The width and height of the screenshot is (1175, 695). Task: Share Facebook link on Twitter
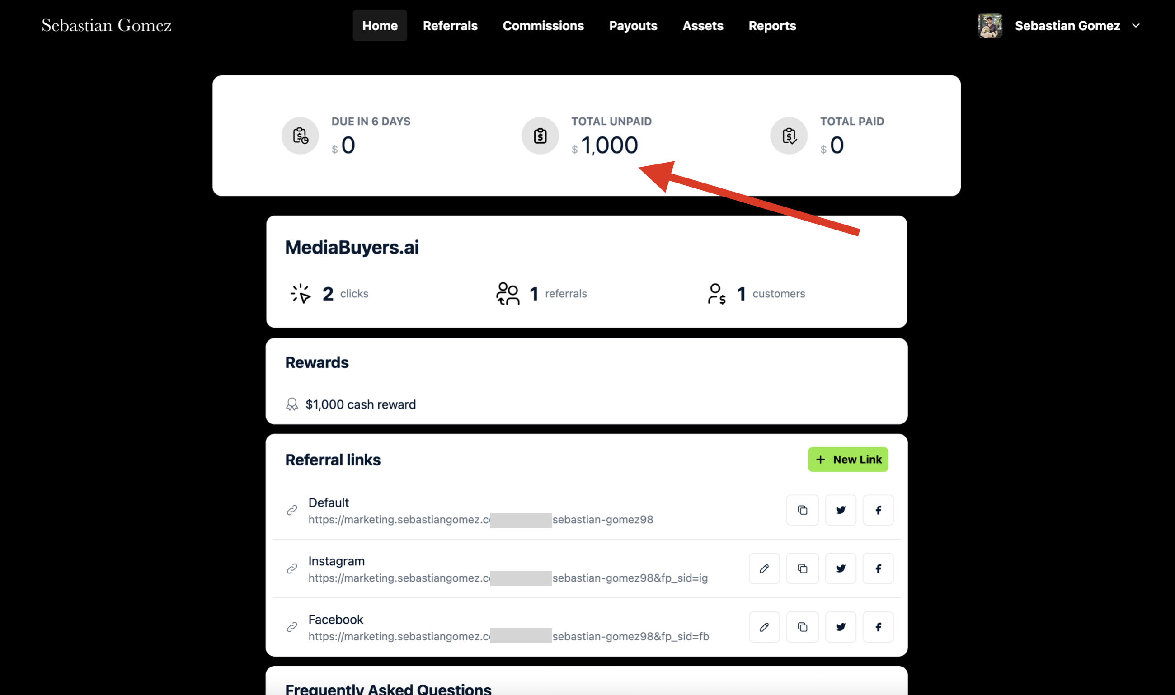pos(841,627)
